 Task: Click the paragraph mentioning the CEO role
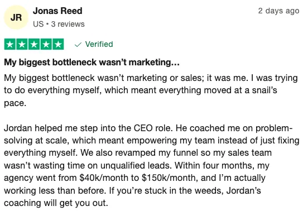coord(152,166)
